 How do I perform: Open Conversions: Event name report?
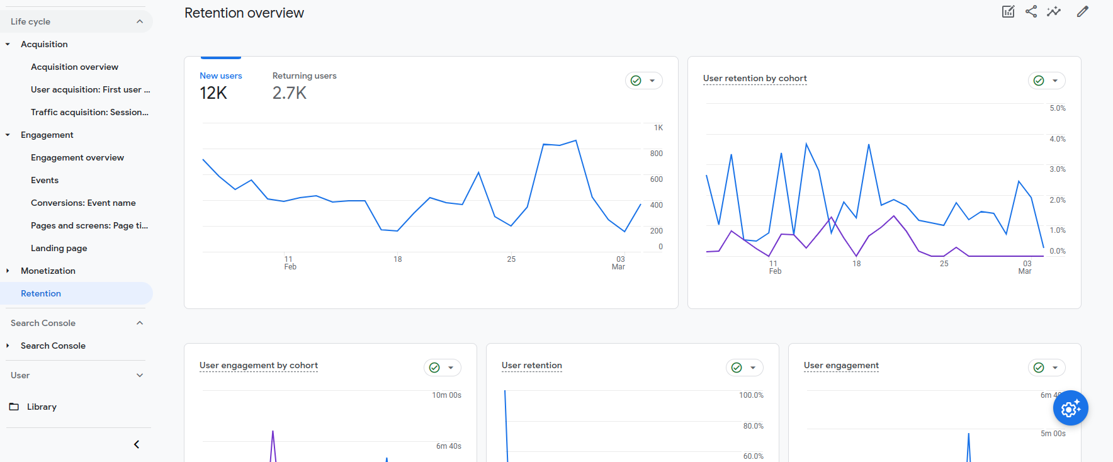click(83, 203)
